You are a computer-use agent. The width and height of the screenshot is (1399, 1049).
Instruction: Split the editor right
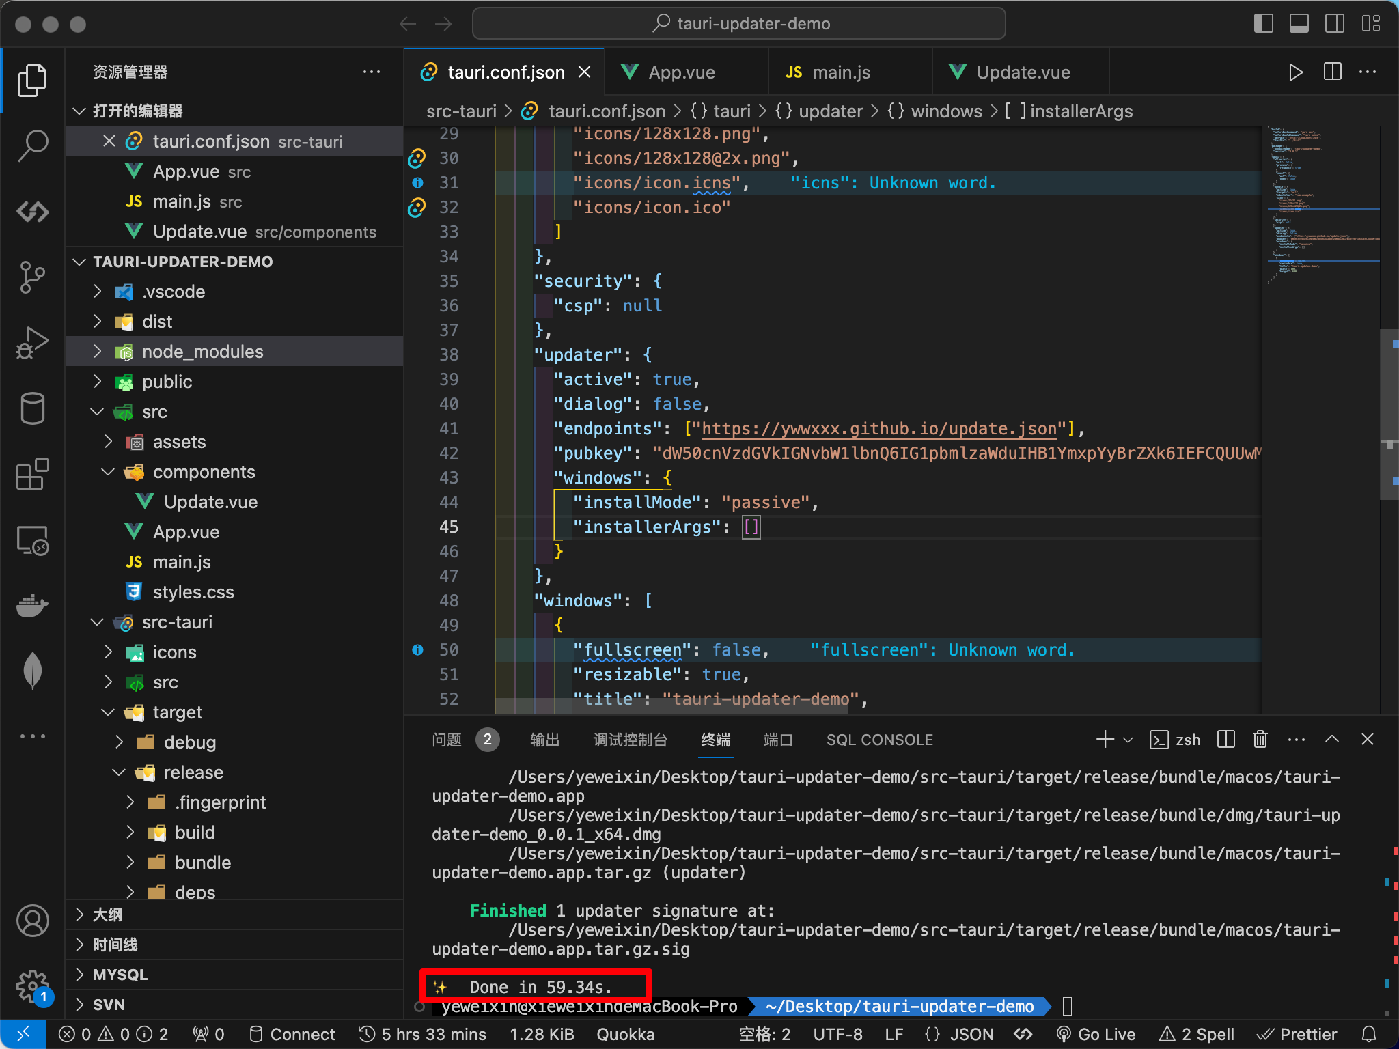pyautogui.click(x=1332, y=72)
